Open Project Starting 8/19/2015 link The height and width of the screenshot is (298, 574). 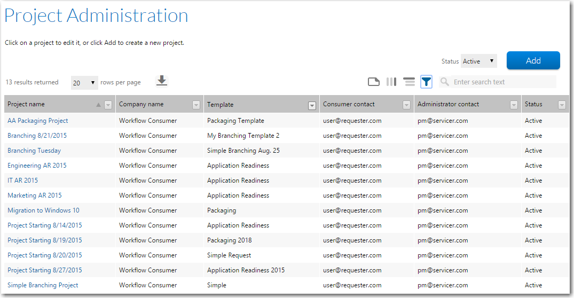pyautogui.click(x=45, y=240)
